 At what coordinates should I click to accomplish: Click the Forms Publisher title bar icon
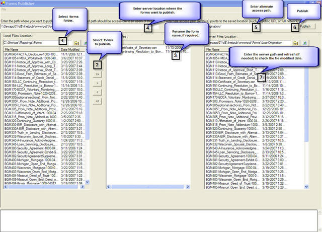click(x=3, y=4)
